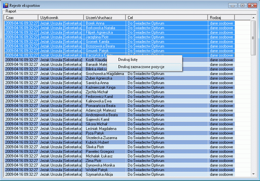Sort by the 'Cel' column header
The width and height of the screenshot is (260, 181).
point(167,17)
